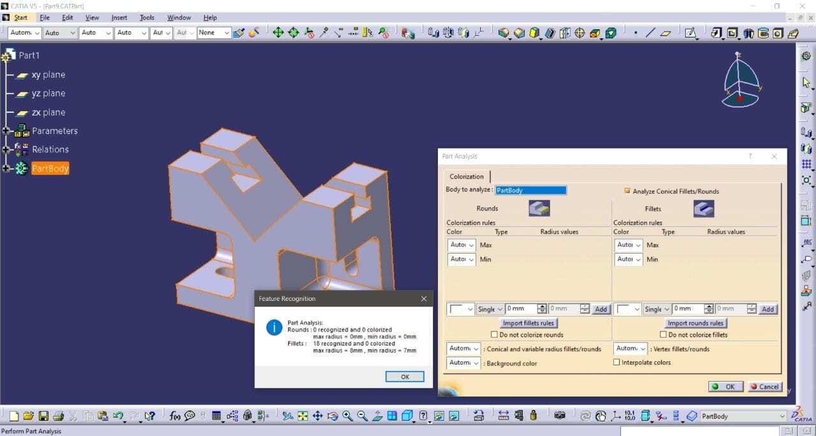Screen dimensions: 816x436
Task: Select the Pan view tool
Action: click(x=317, y=416)
